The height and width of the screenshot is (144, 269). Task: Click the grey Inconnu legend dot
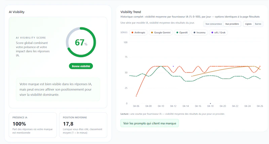point(194,32)
